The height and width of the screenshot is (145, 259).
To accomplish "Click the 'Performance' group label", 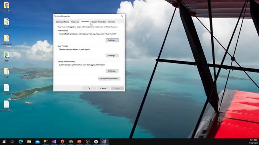I will 63,31.
